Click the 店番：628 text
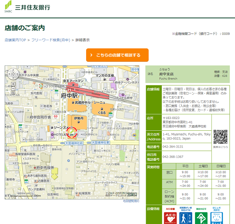The height and width of the screenshot is (224, 235). (x=221, y=76)
